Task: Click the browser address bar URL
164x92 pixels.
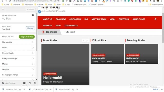Action: [x=33, y=1]
